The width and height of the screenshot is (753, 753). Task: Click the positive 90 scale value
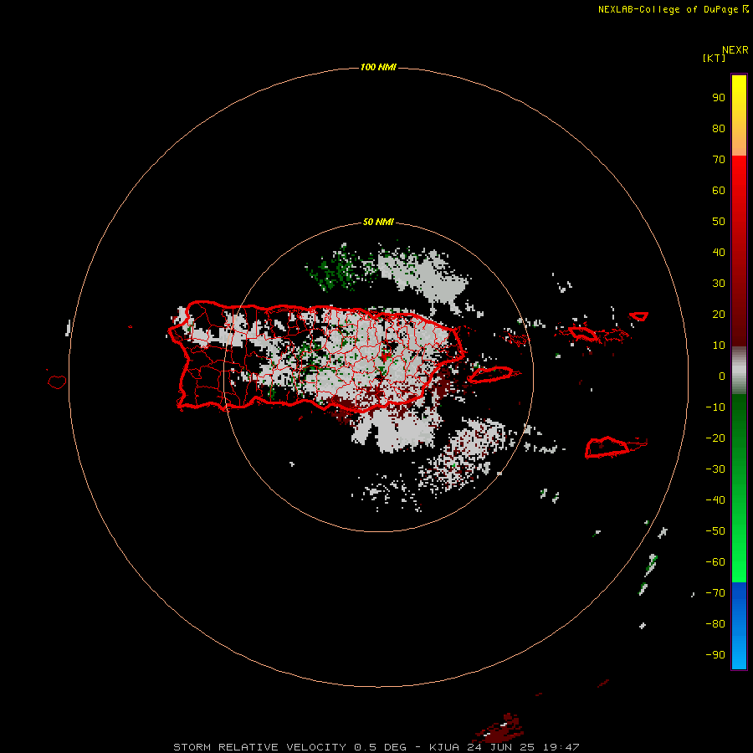click(x=719, y=98)
